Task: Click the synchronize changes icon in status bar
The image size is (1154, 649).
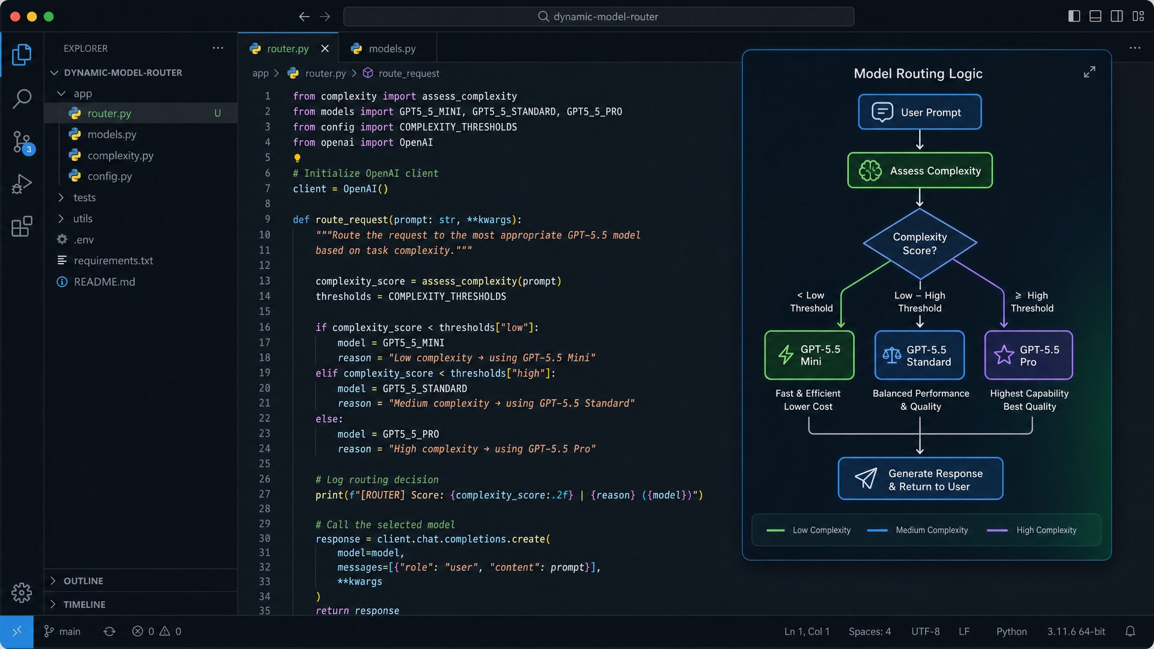Action: click(x=109, y=632)
